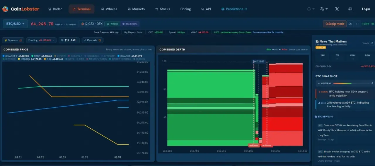The height and width of the screenshot is (166, 375).
Task: Select the LOW stat cell
Action: click(x=367, y=57)
